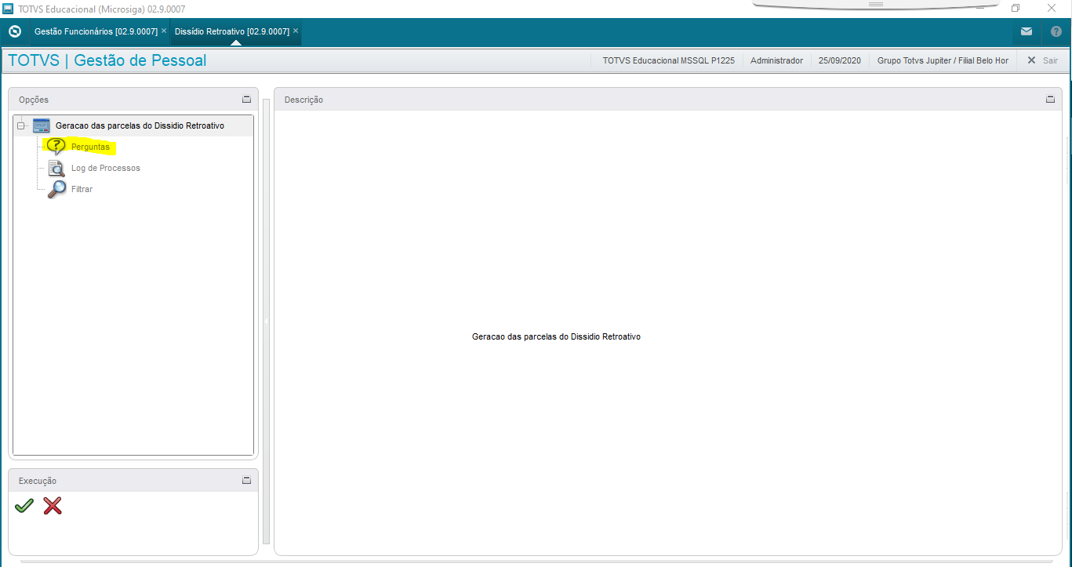This screenshot has height=567, width=1072.
Task: Close the Dissídio Retroativo tab
Action: [x=296, y=31]
